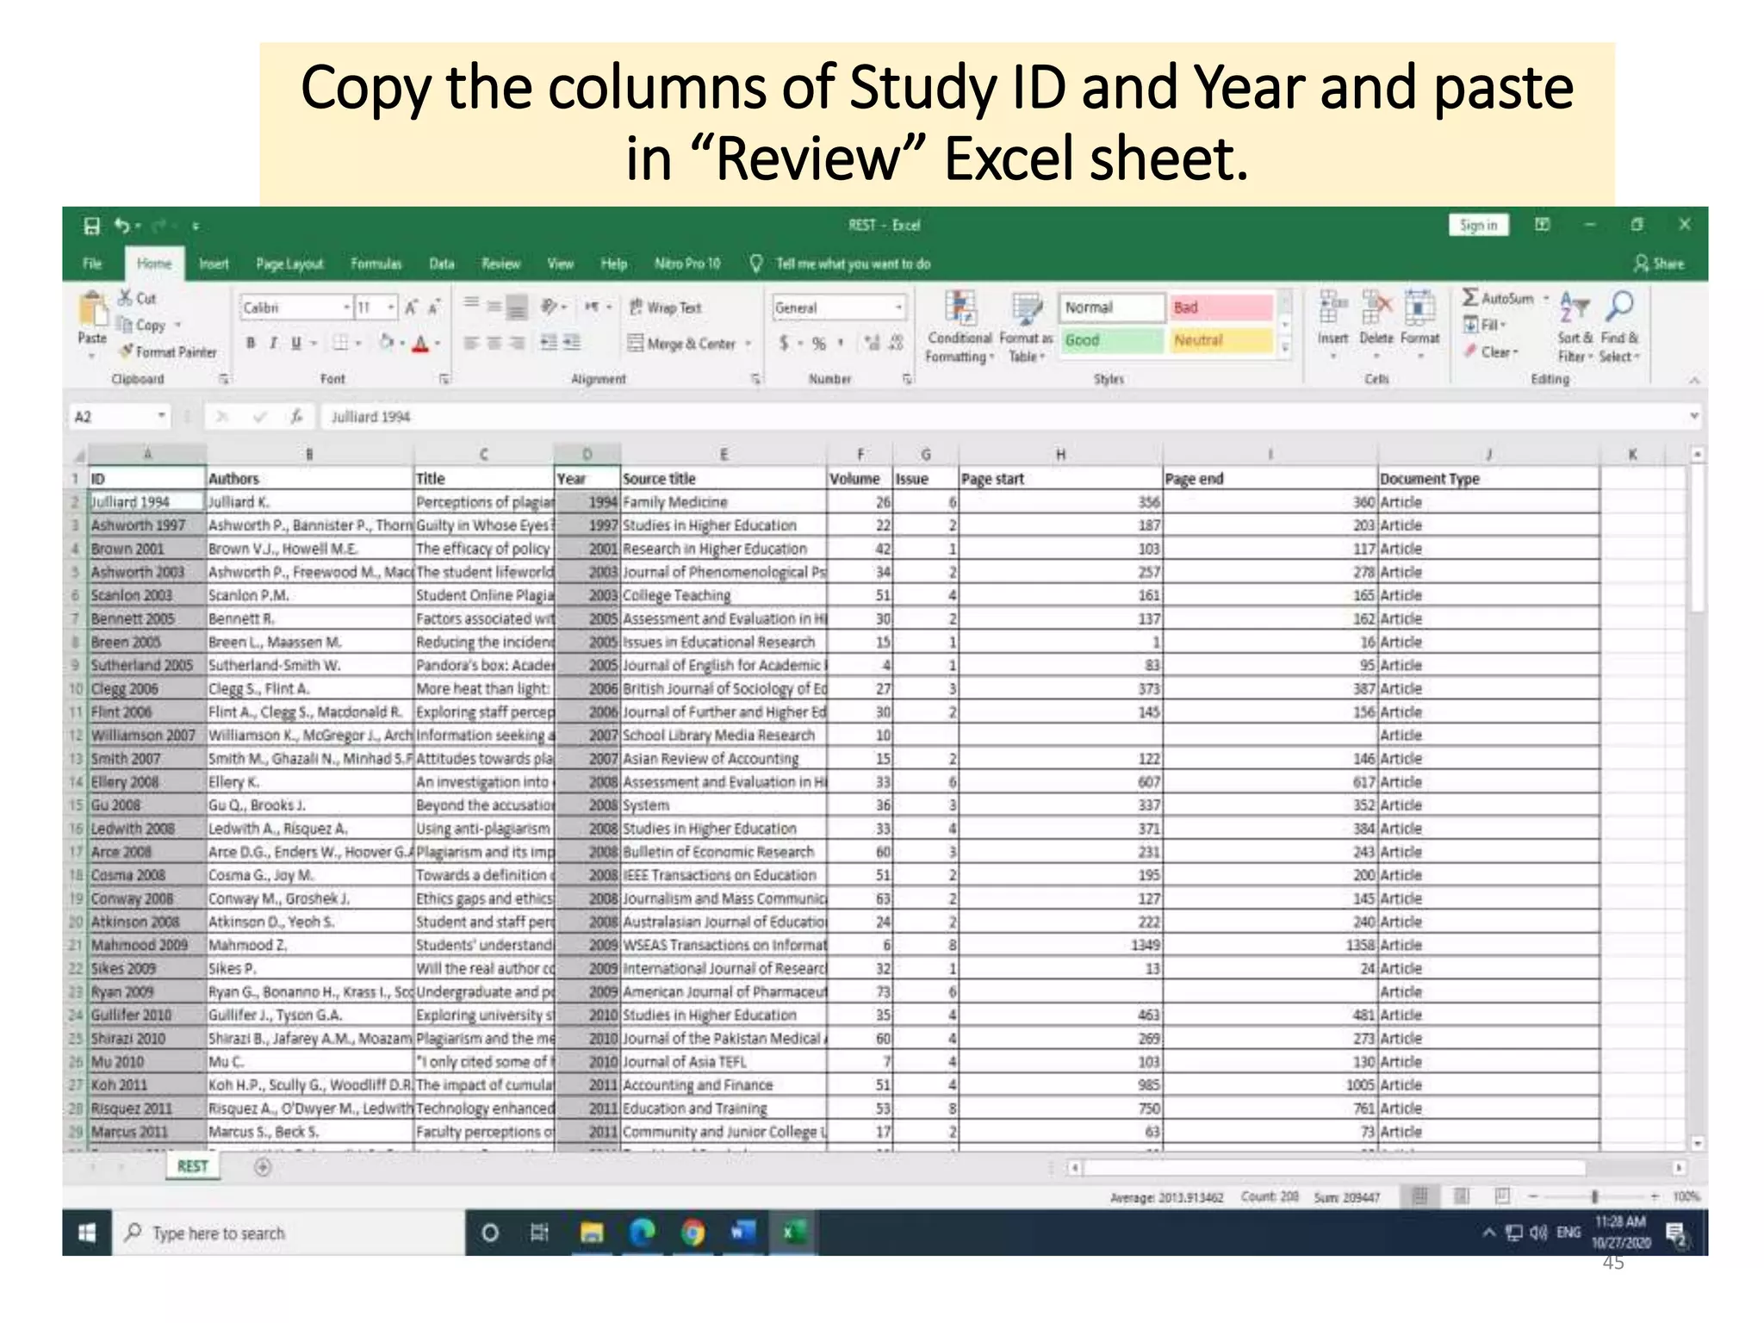Toggle Wrap Text

(665, 307)
